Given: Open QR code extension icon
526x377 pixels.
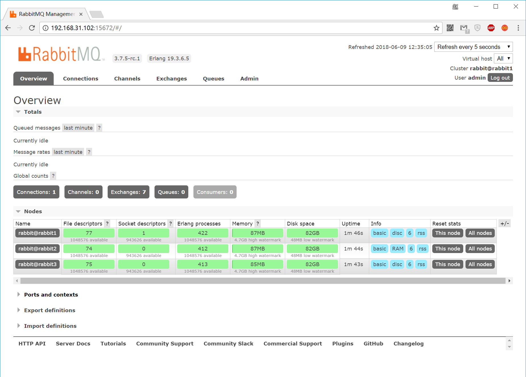Looking at the screenshot, I should click(450, 28).
